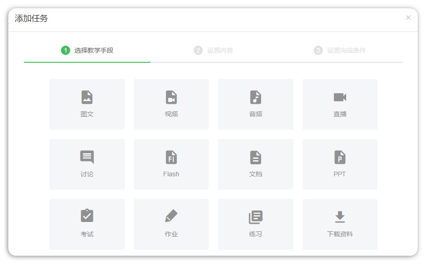
Task: Select the 下载资料 download icon
Action: [x=340, y=217]
